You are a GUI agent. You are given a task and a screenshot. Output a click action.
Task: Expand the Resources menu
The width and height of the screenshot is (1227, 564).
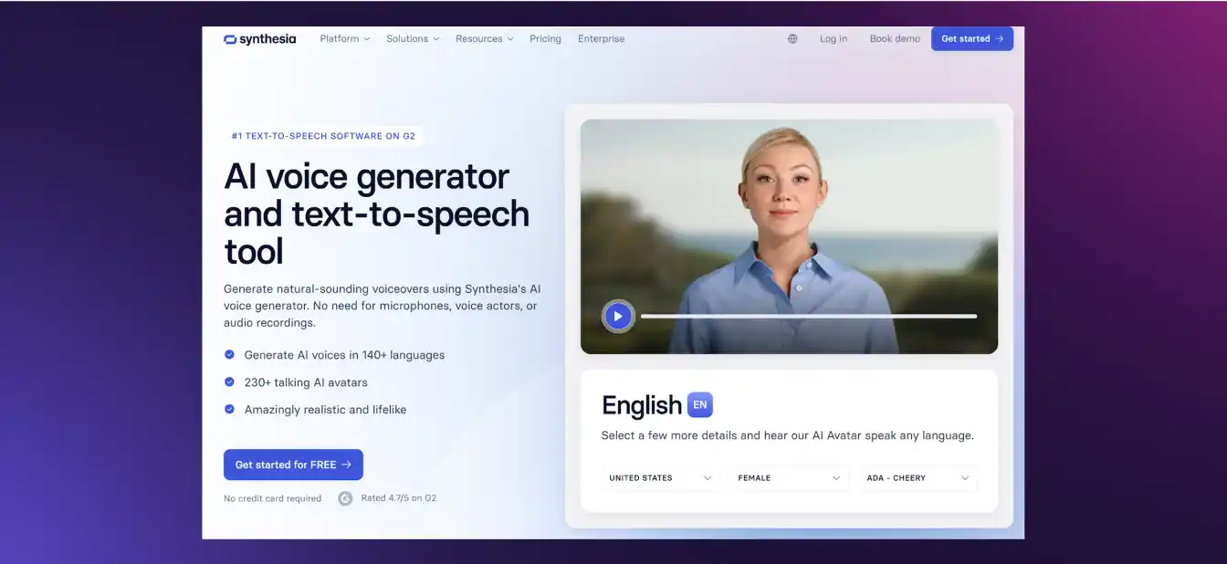(485, 39)
